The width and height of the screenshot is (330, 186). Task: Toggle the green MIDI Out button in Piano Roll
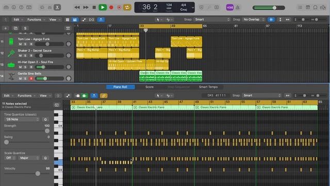(84, 96)
